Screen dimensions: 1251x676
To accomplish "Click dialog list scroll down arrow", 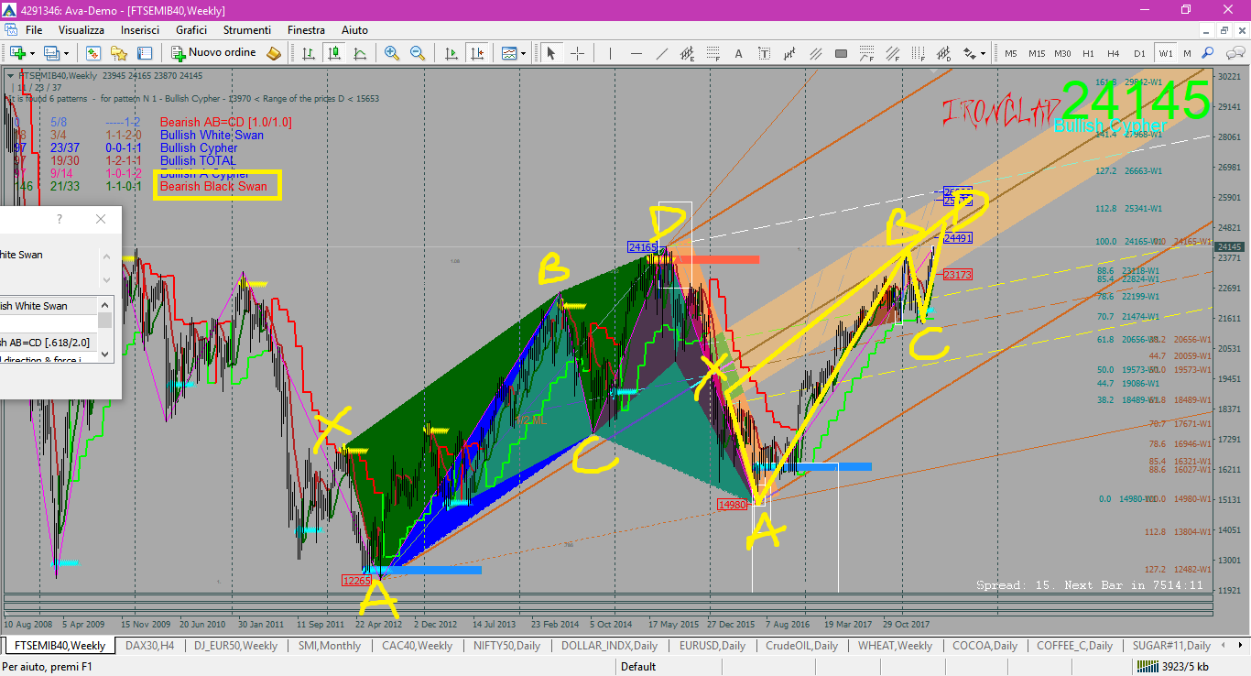I will pyautogui.click(x=105, y=354).
